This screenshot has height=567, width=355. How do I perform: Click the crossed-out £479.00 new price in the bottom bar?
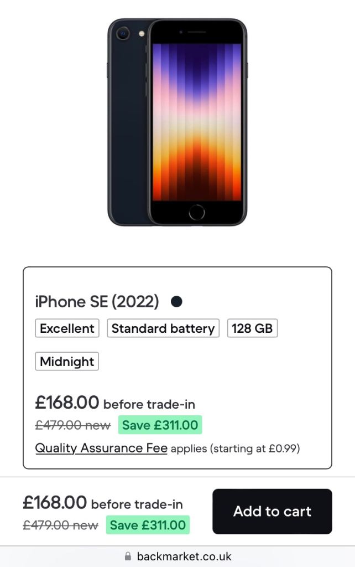point(60,525)
